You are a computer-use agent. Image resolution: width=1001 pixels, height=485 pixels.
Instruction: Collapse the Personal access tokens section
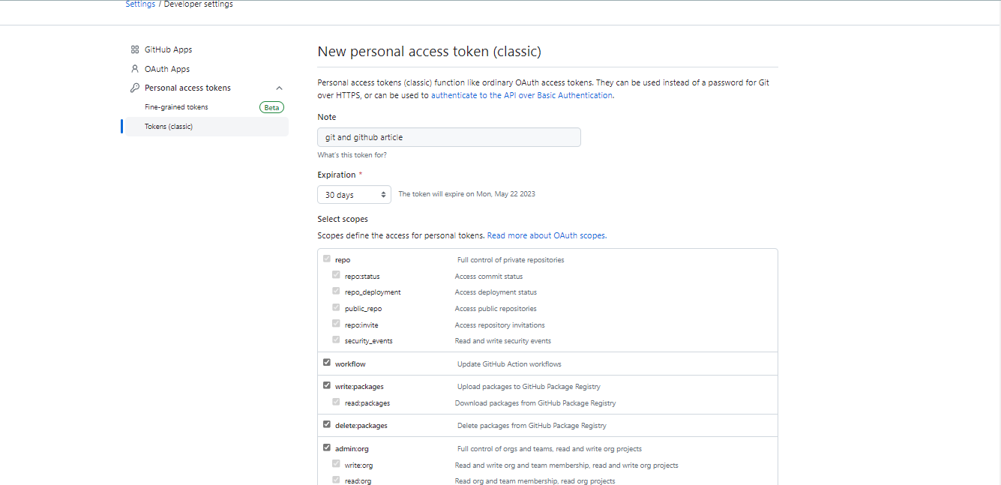click(x=279, y=88)
